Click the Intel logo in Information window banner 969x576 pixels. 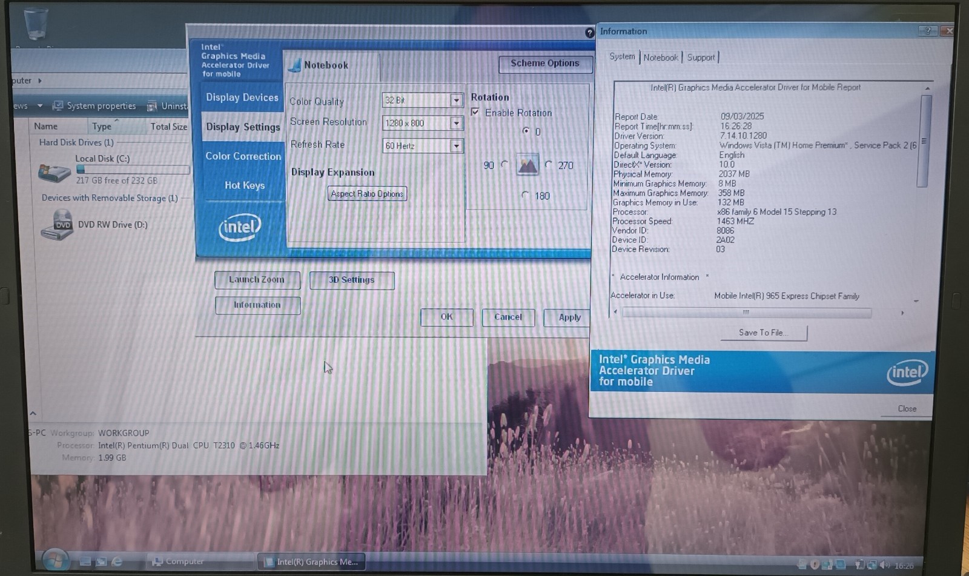907,372
